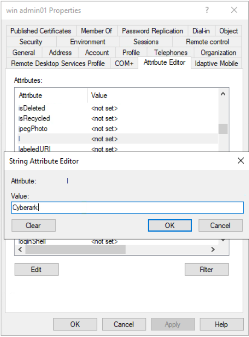Open the General tab

coord(24,52)
